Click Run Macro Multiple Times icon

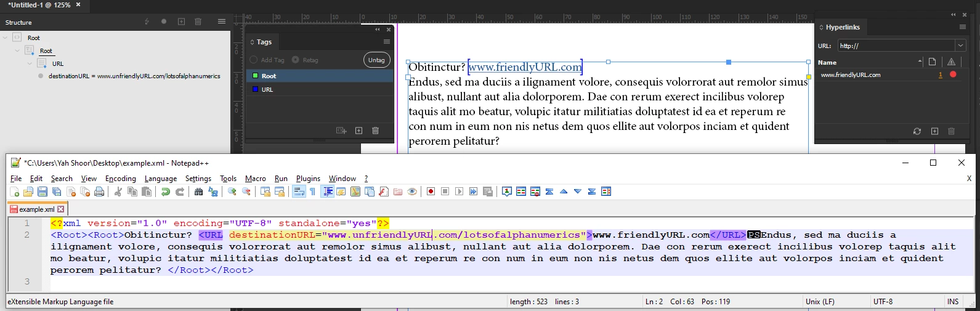point(473,192)
